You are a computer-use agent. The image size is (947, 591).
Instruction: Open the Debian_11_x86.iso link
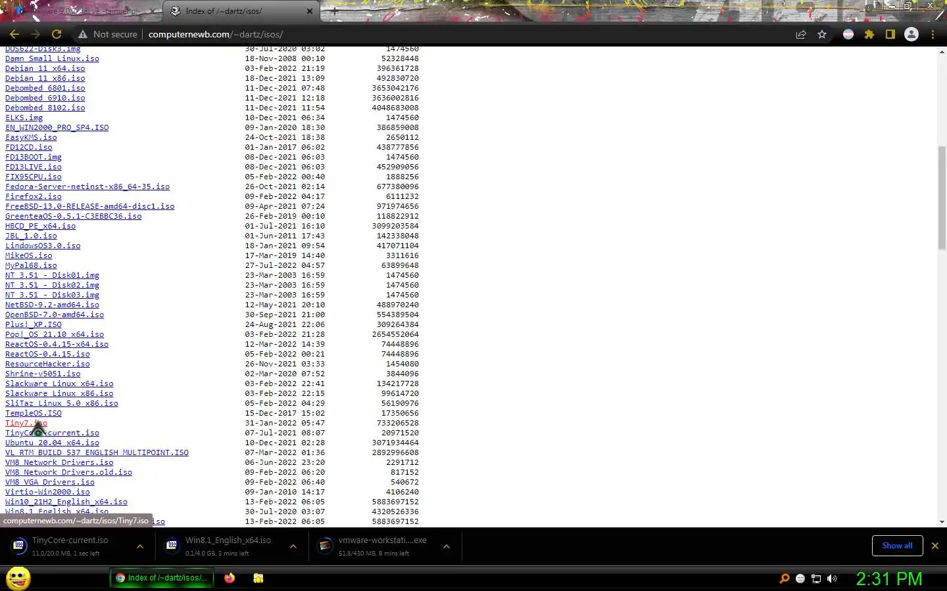click(45, 78)
